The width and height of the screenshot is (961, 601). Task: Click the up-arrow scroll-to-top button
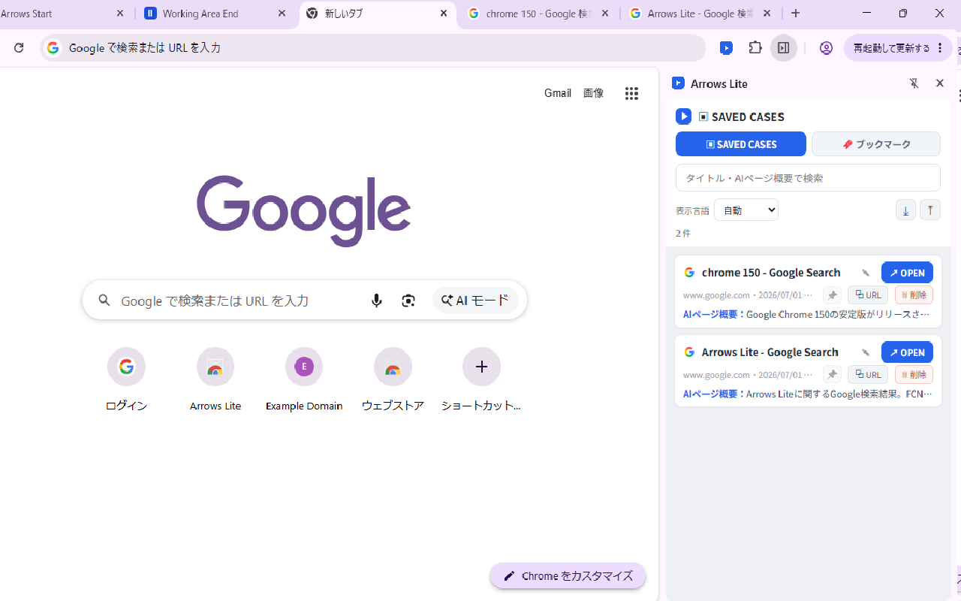coord(930,210)
